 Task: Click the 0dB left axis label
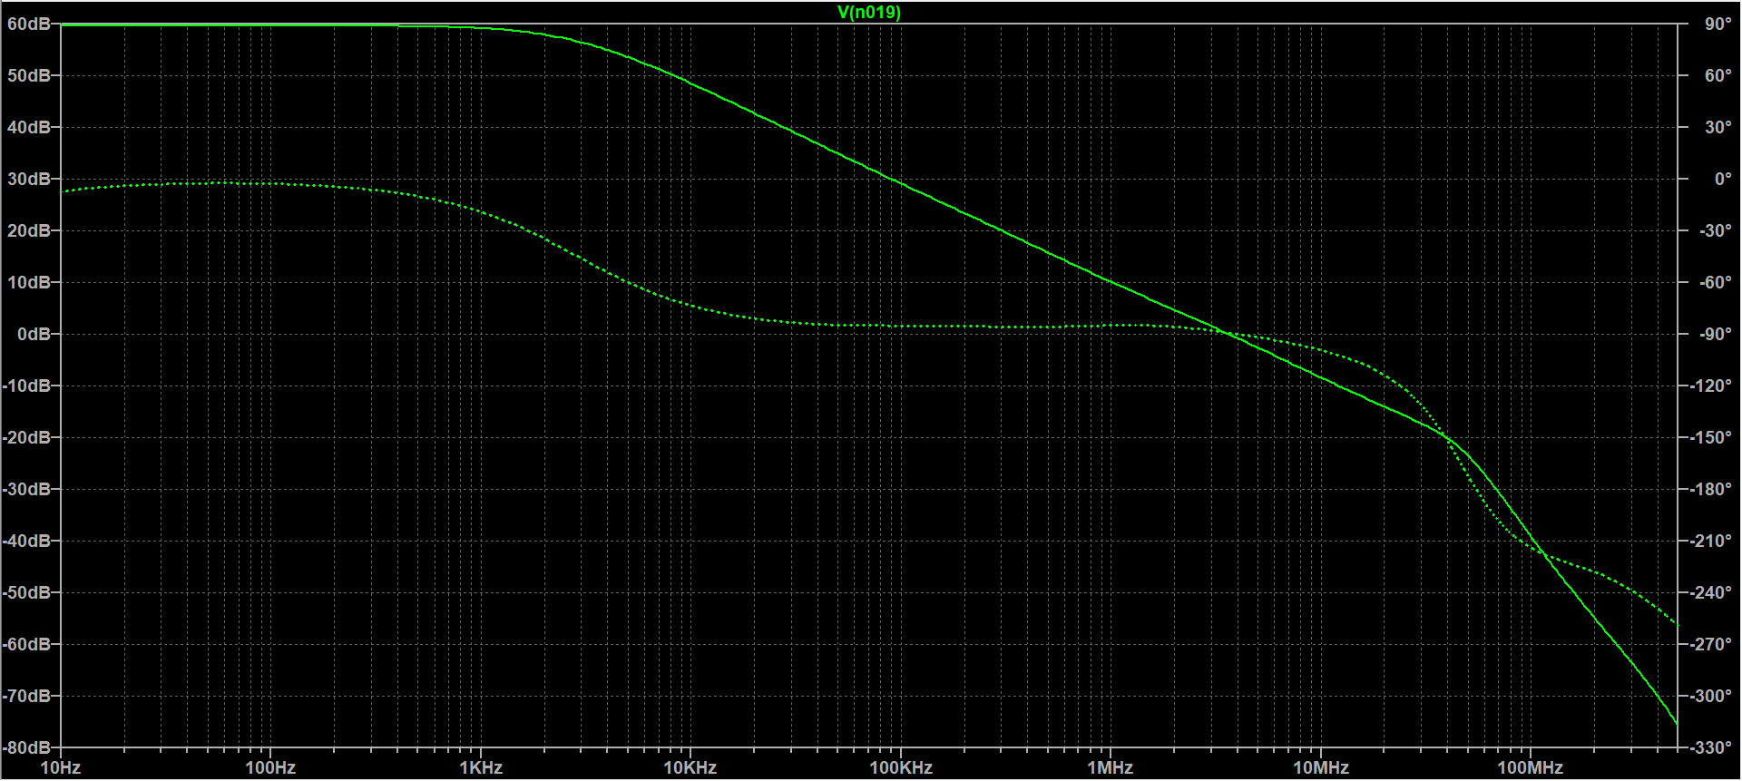point(34,335)
